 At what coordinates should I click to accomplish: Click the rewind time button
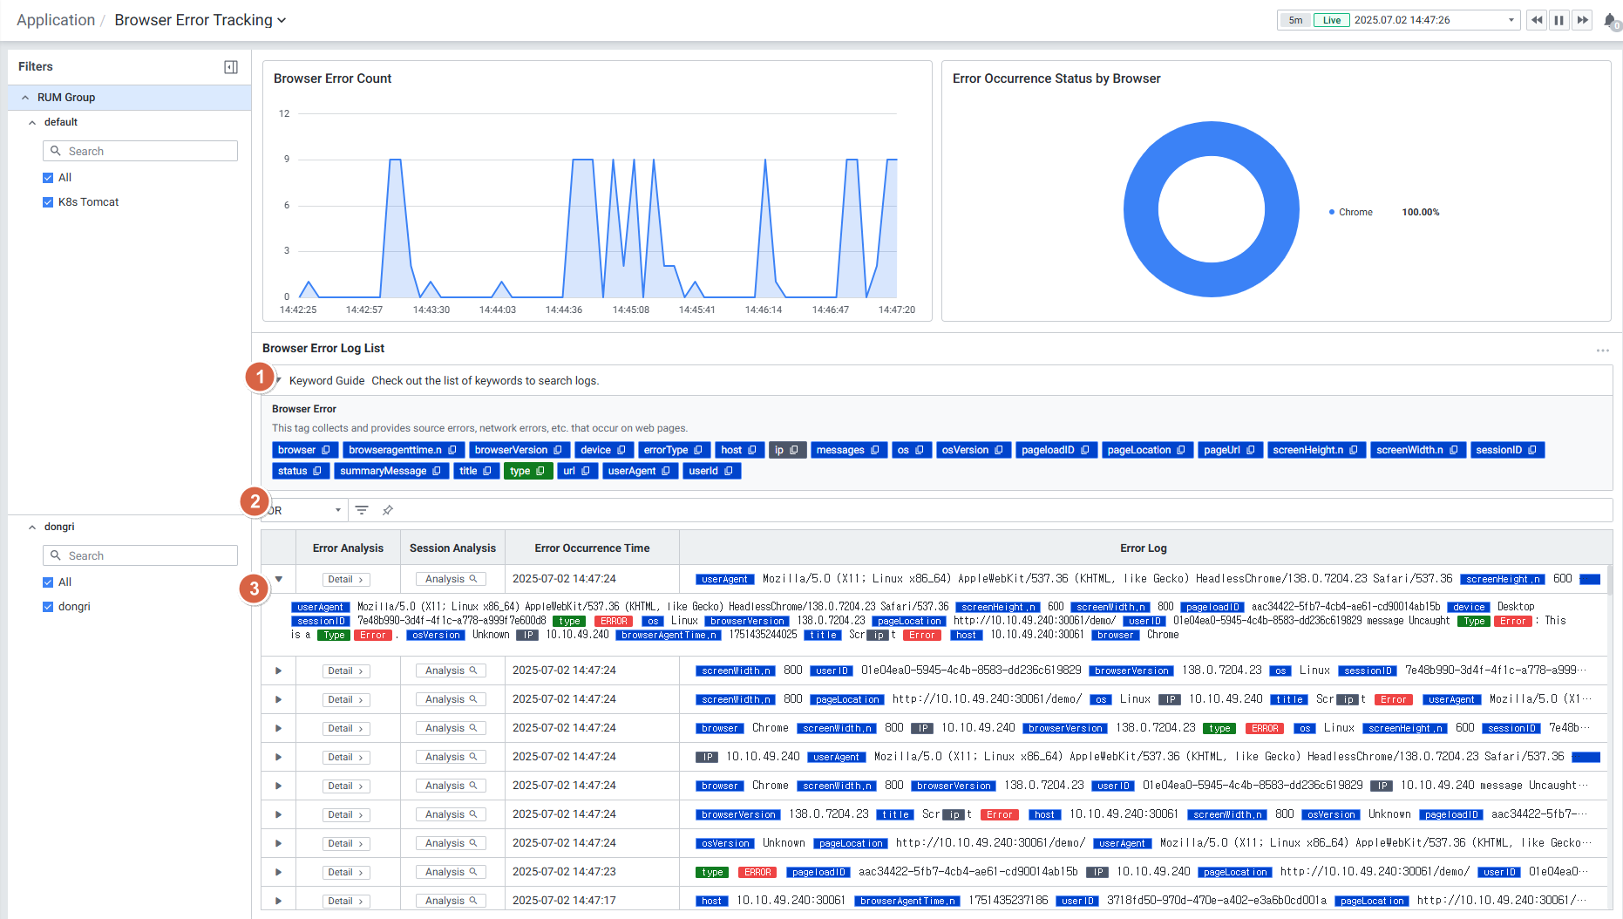pos(1536,20)
